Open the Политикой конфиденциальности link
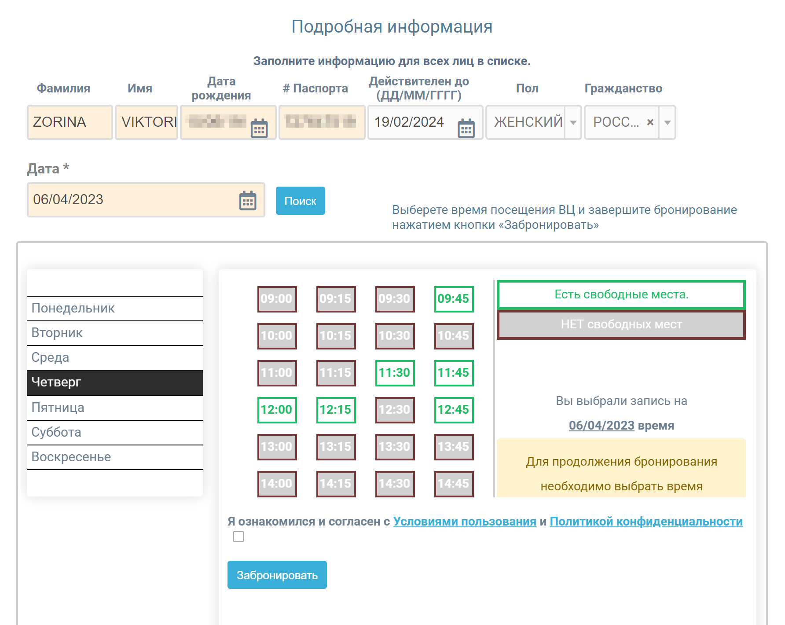 pyautogui.click(x=646, y=522)
